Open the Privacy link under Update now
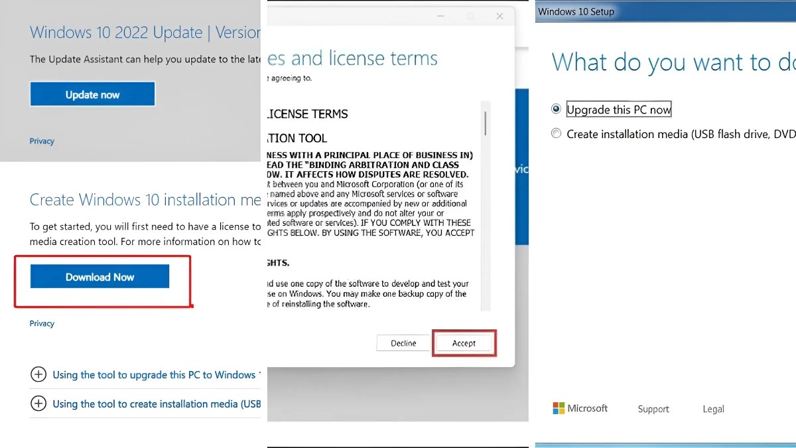796x448 pixels. point(42,141)
